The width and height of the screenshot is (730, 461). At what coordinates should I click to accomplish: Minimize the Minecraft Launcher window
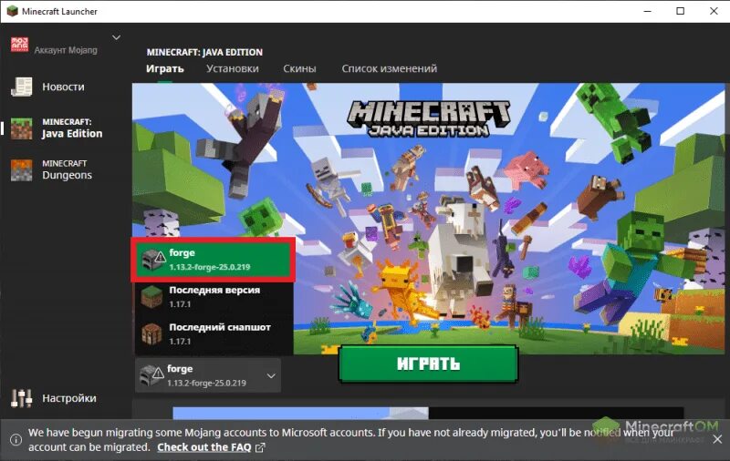coord(647,11)
